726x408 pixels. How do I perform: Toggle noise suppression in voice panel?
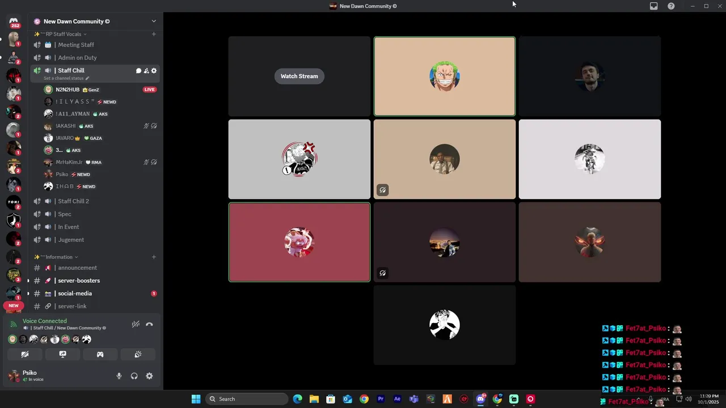click(x=136, y=324)
